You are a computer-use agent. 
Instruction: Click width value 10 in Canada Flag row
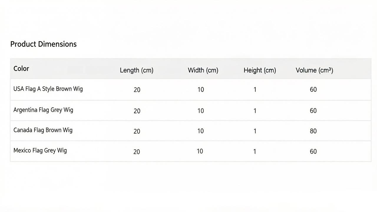(x=201, y=131)
